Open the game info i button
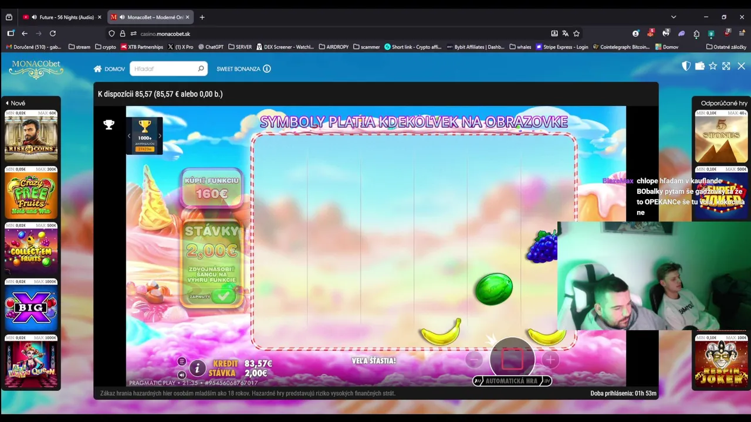 pos(198,368)
